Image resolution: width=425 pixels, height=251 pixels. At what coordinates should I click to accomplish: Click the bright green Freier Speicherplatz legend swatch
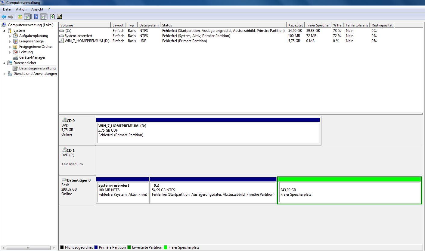point(166,247)
